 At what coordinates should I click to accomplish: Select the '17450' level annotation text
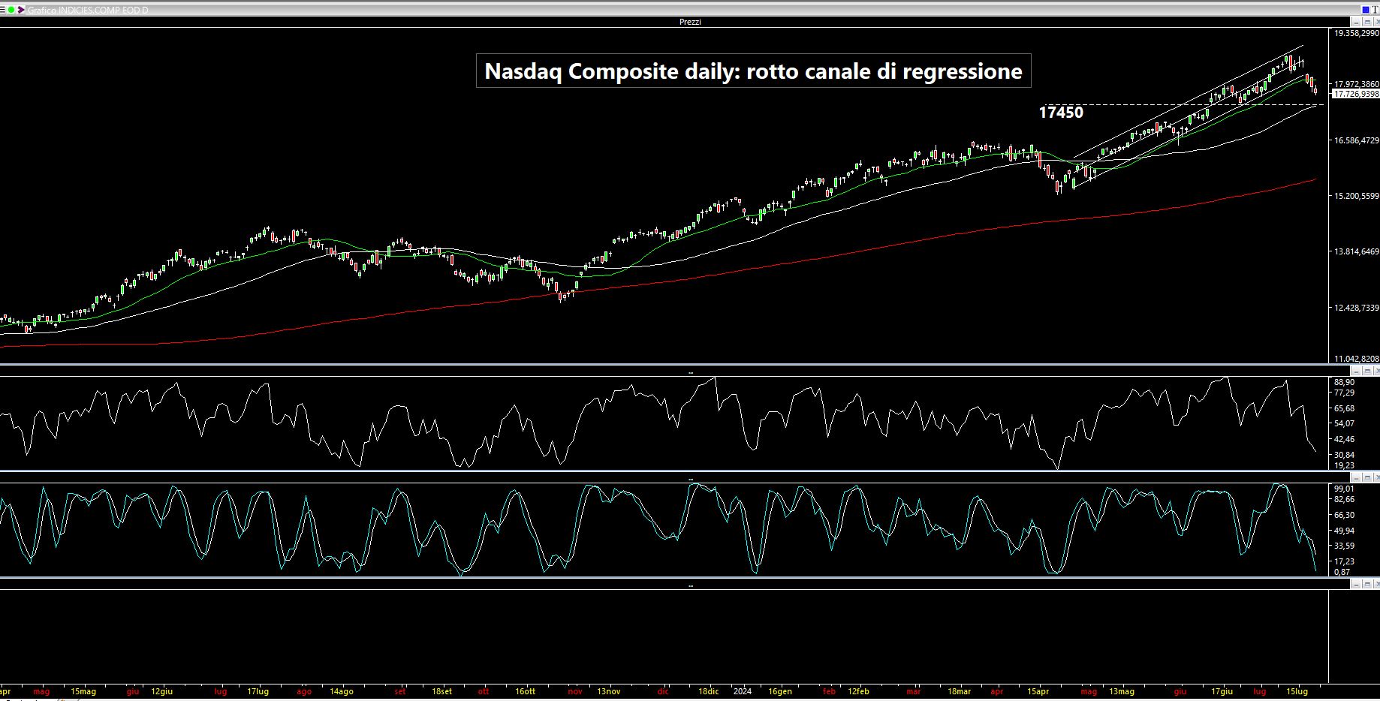pos(1061,113)
